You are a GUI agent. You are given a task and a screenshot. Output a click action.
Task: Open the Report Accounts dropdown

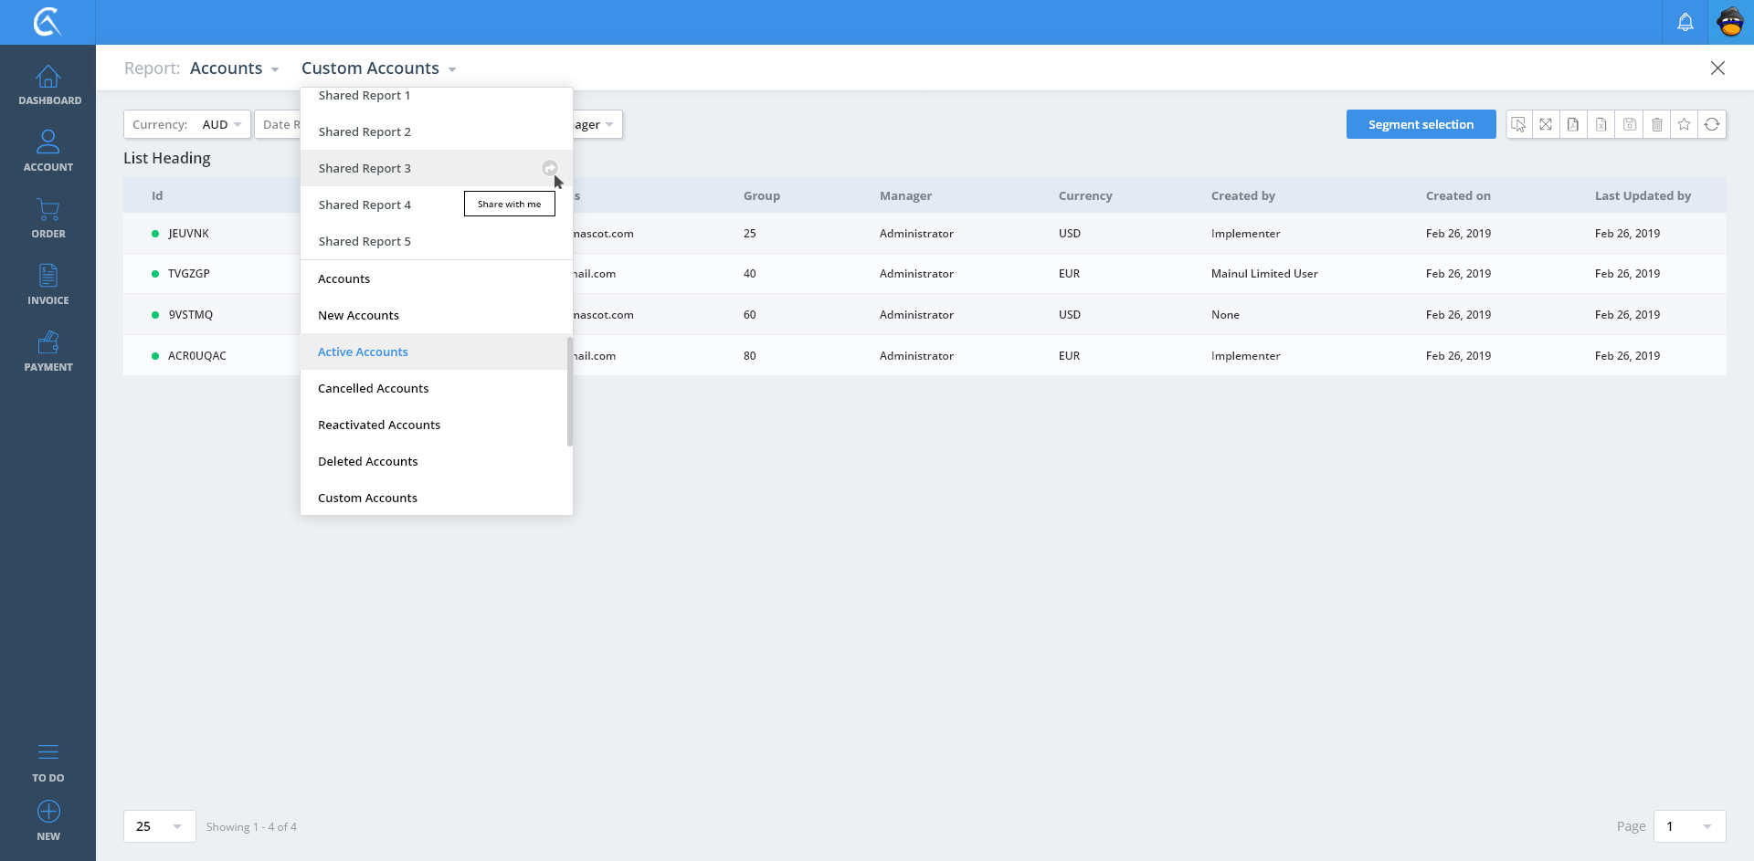point(234,68)
